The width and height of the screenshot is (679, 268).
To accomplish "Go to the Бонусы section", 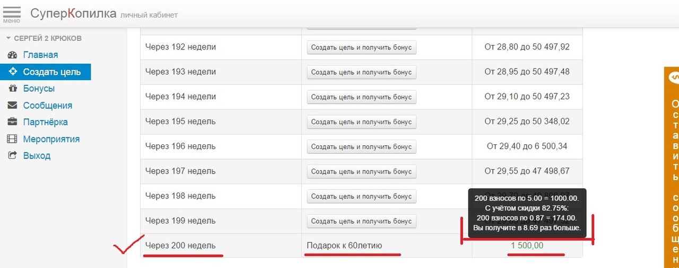I will click(x=39, y=89).
